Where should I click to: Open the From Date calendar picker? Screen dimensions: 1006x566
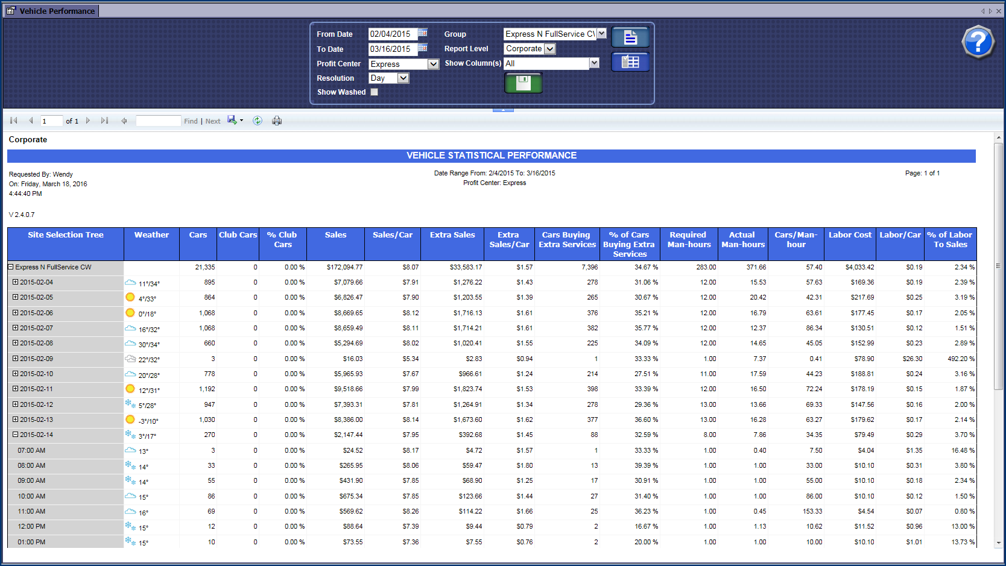(x=423, y=33)
